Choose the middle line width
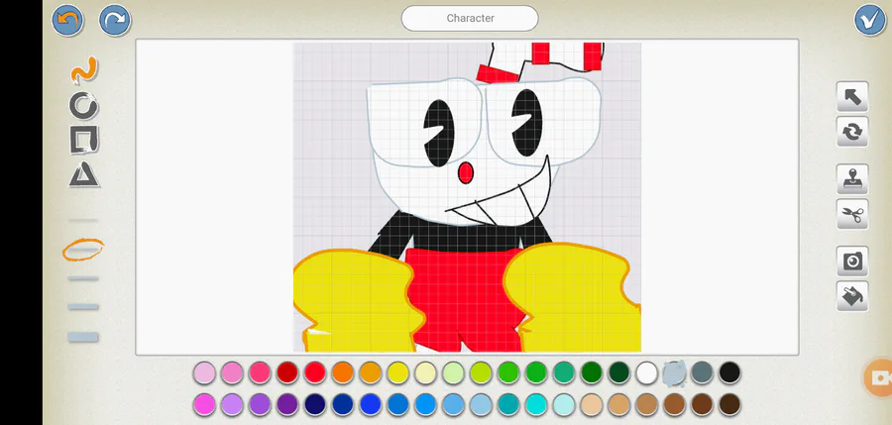The height and width of the screenshot is (425, 892). [x=83, y=278]
